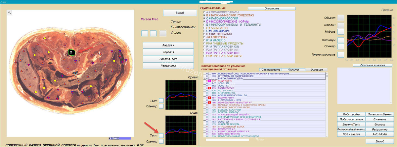Click the ВегетоТест button in the left window
This screenshot has height=147, width=397.
click(168, 59)
